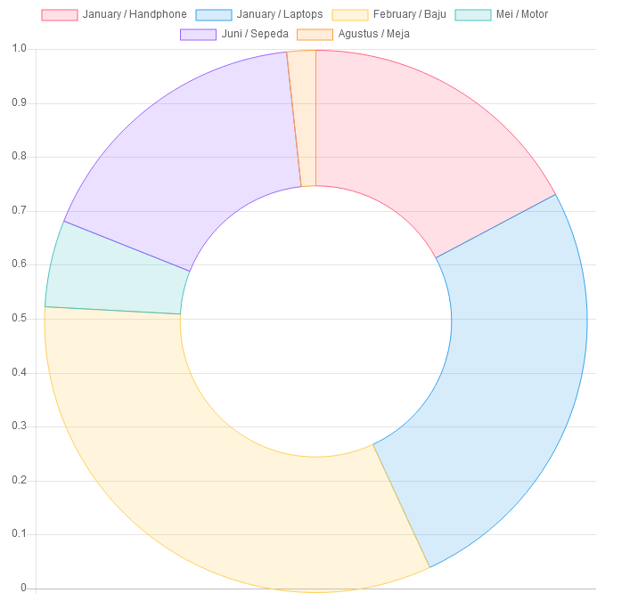Click the pink January / Handphone legend swatch
This screenshot has height=601, width=630.
pyautogui.click(x=60, y=15)
